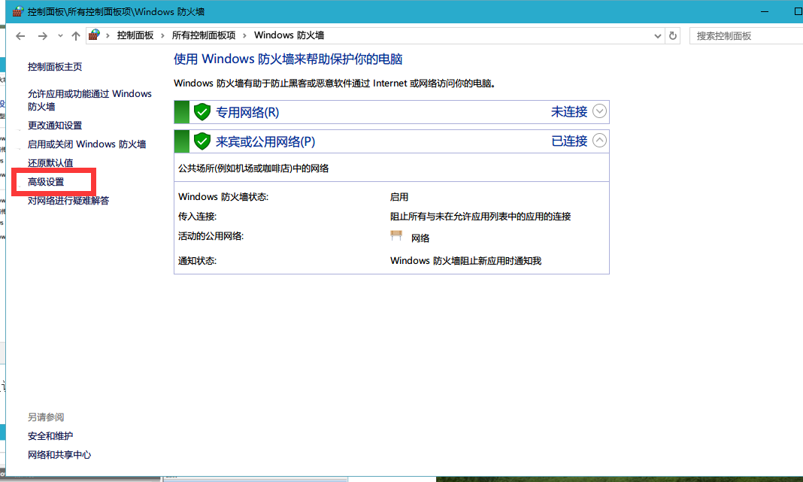Click the Windows 防火墙阻止新应用时通知我 value
The height and width of the screenshot is (482, 803).
point(466,261)
